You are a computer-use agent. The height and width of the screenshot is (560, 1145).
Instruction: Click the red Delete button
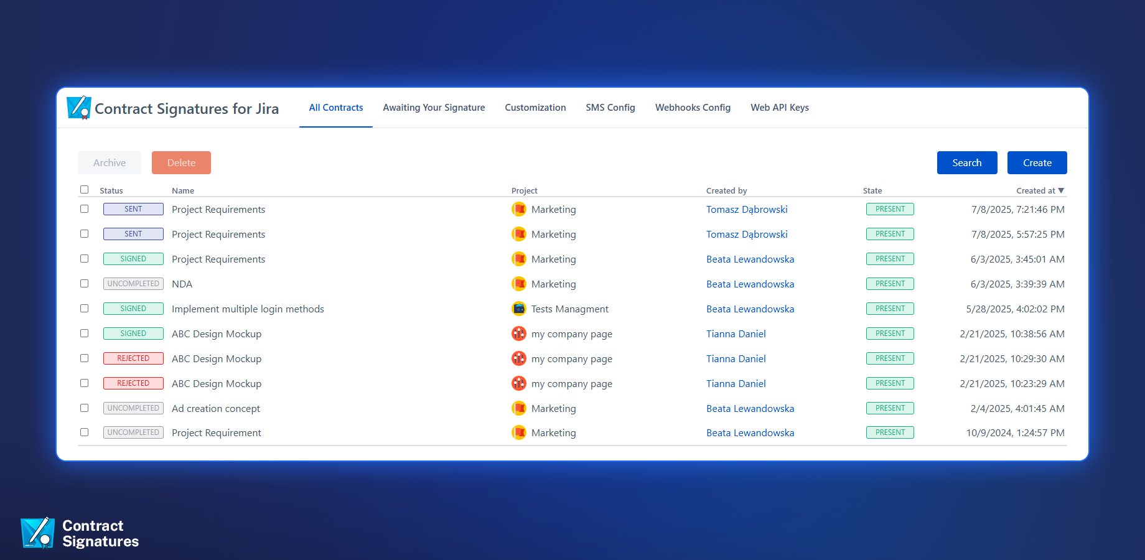[x=181, y=162]
